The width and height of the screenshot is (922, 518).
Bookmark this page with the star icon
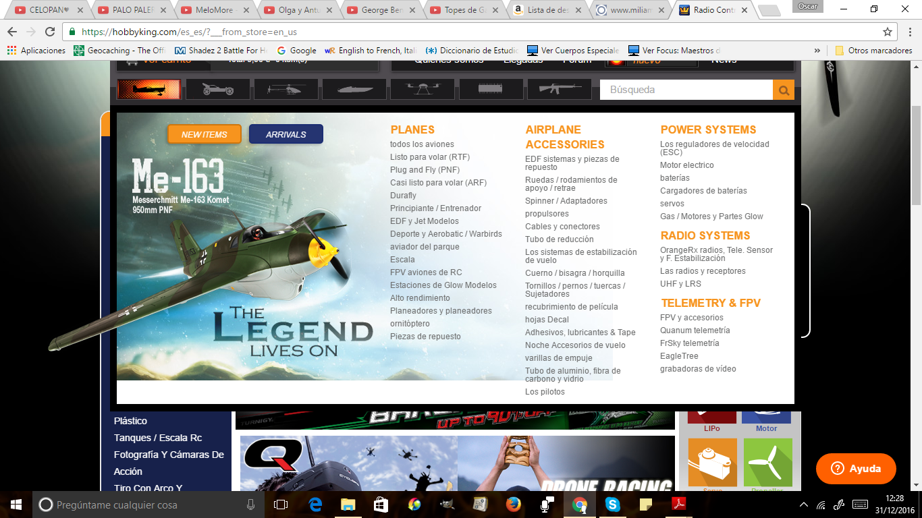click(x=888, y=32)
